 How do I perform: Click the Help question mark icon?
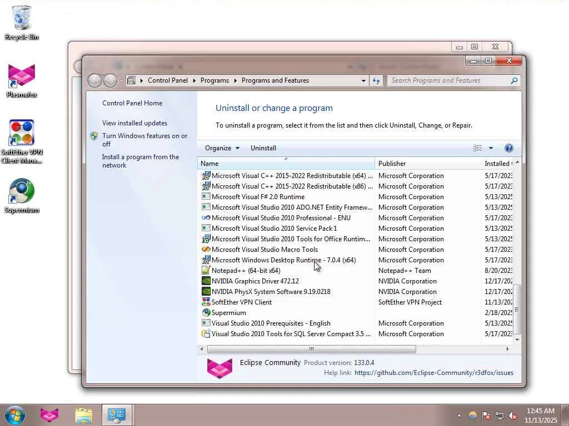pos(509,148)
